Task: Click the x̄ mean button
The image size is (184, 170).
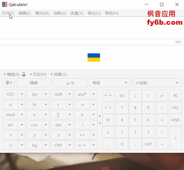Action: coord(35,115)
